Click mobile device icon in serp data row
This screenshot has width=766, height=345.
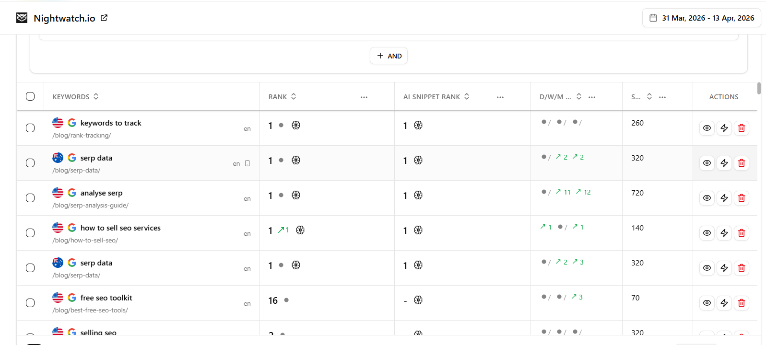point(247,163)
